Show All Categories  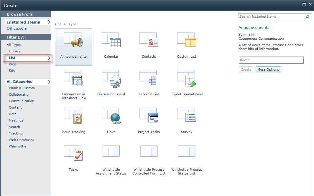click(28, 82)
